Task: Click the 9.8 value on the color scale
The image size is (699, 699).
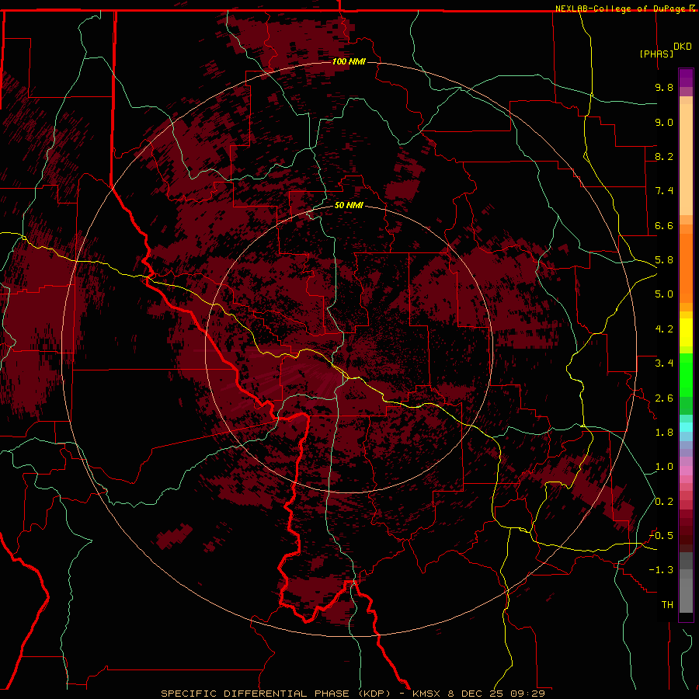Action: pos(664,87)
